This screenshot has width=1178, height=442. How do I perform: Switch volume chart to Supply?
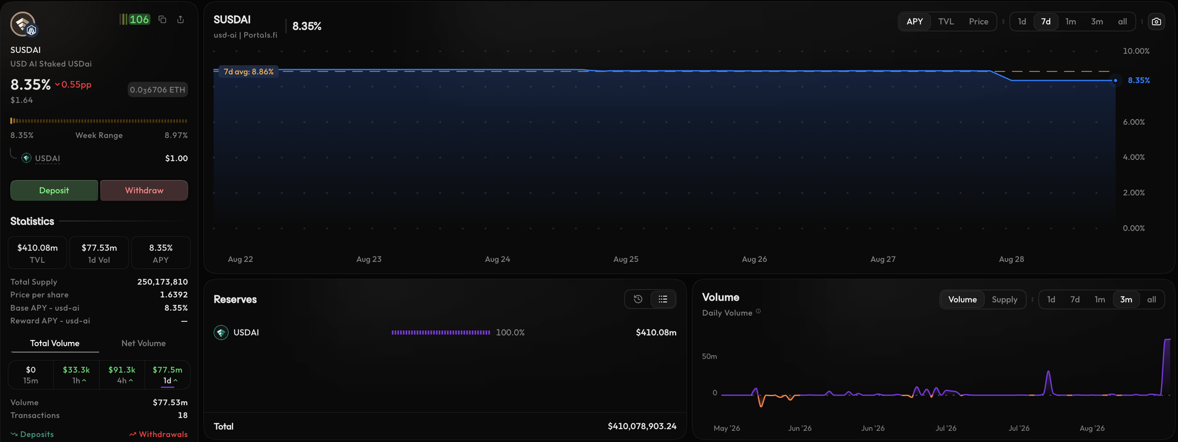(1004, 300)
